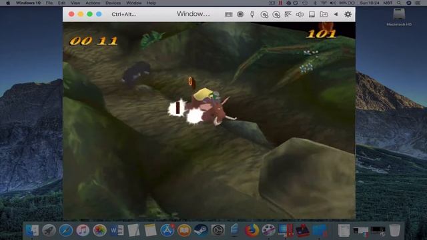Image resolution: width=427 pixels, height=240 pixels.
Task: Click the second CD/DVD drive icon
Action: coord(276,15)
